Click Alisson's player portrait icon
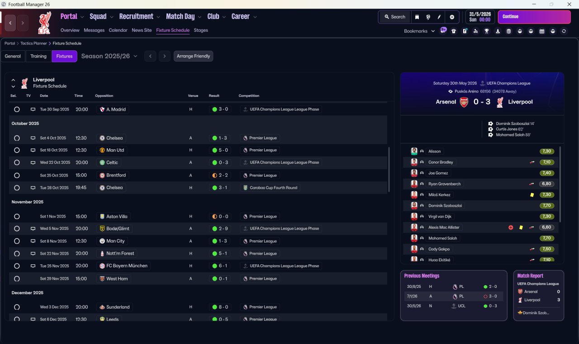This screenshot has width=579, height=344. pyautogui.click(x=414, y=151)
